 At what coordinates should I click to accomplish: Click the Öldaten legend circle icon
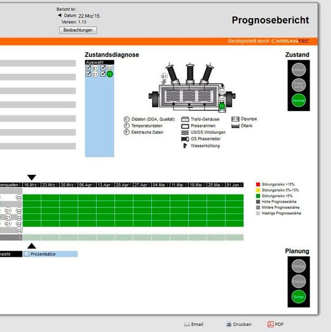coord(126,119)
